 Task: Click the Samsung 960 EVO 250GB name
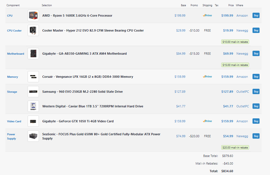[82, 92]
